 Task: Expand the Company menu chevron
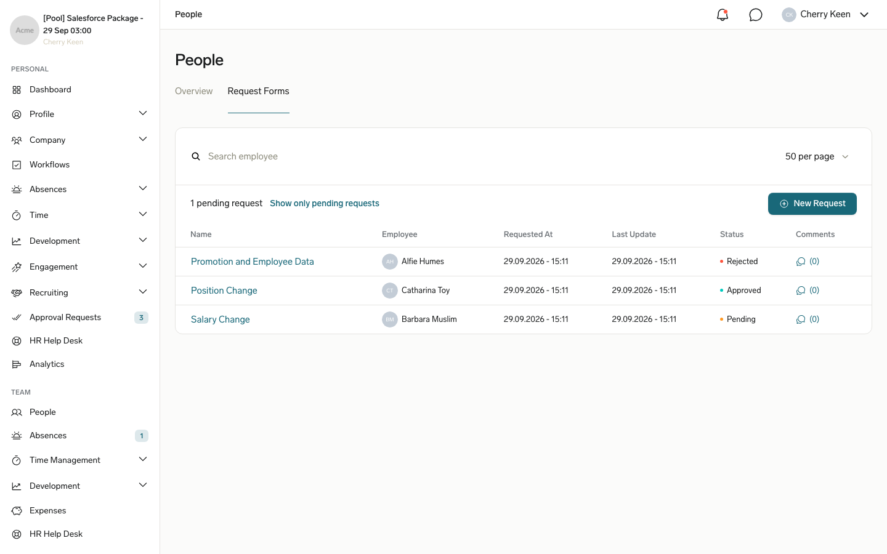[x=143, y=139]
